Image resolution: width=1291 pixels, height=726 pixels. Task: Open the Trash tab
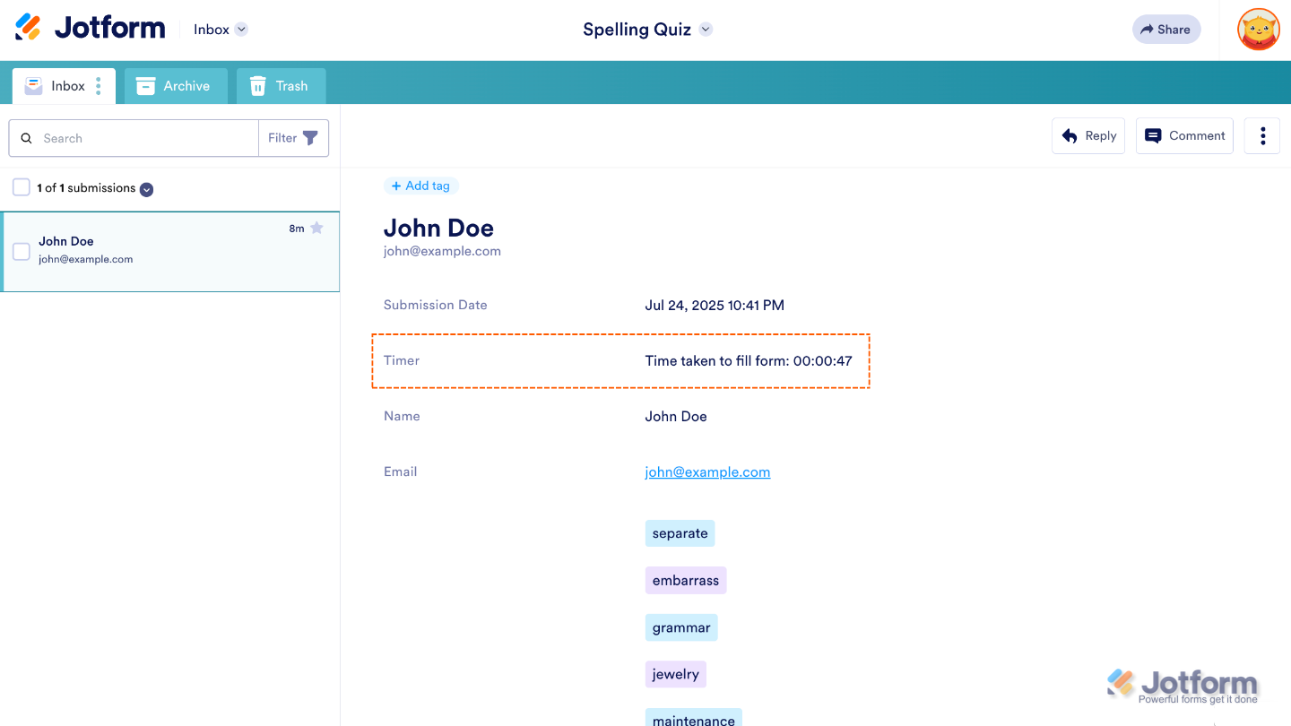coord(281,85)
